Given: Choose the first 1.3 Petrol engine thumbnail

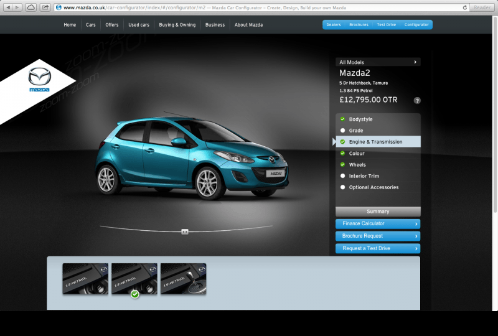Looking at the screenshot, I should coord(85,279).
